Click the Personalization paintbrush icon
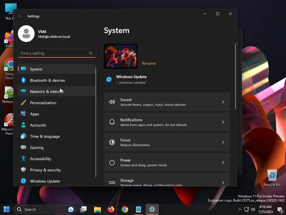Image resolution: width=286 pixels, height=215 pixels. (23, 102)
